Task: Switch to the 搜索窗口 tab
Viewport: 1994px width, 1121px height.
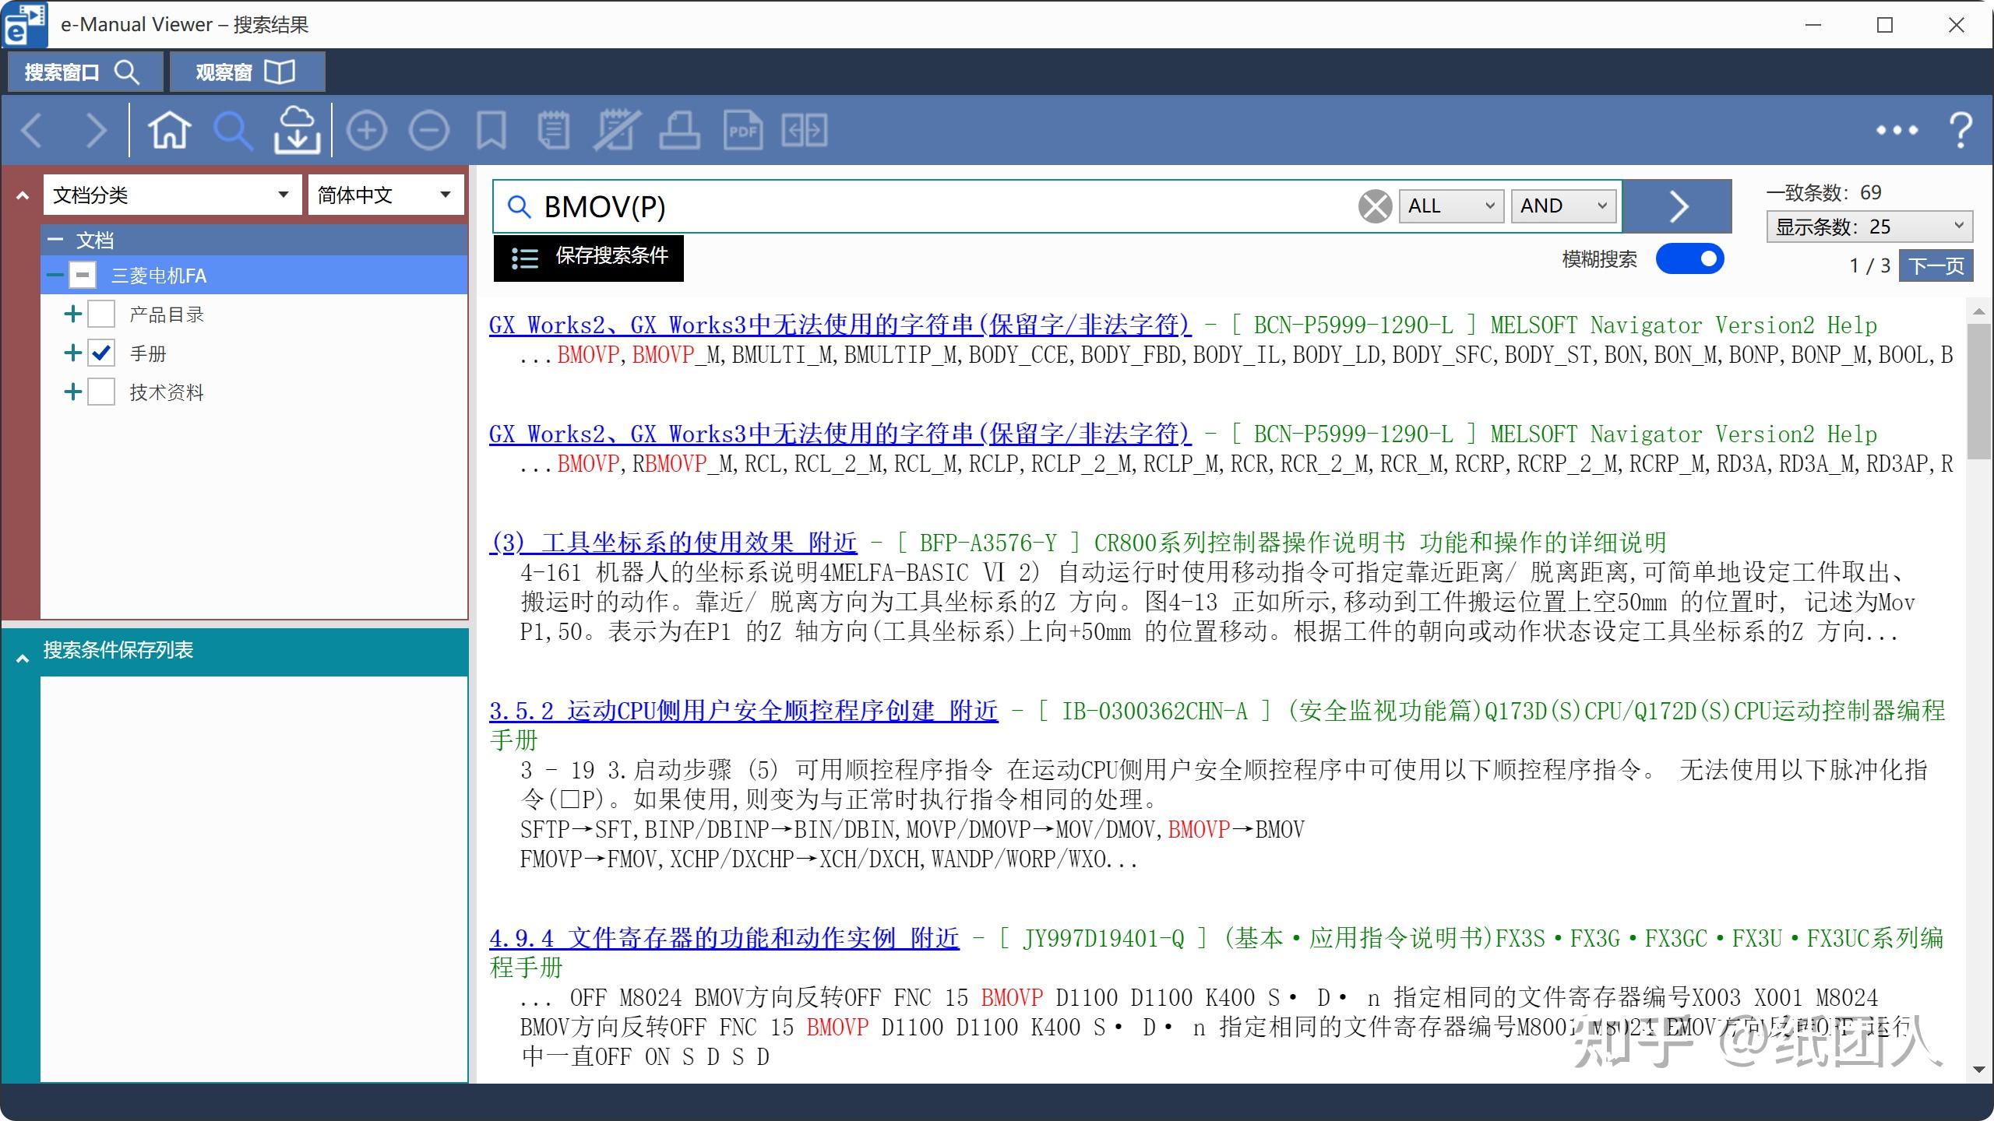Action: 84,71
